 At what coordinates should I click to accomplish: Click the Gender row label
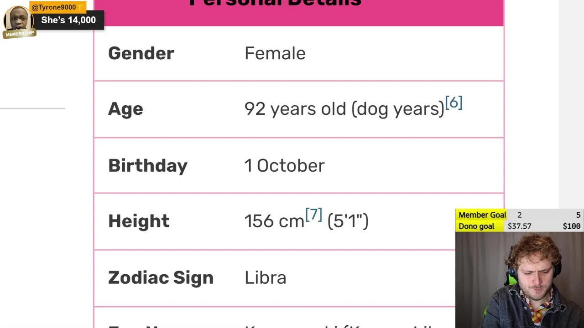pos(141,53)
